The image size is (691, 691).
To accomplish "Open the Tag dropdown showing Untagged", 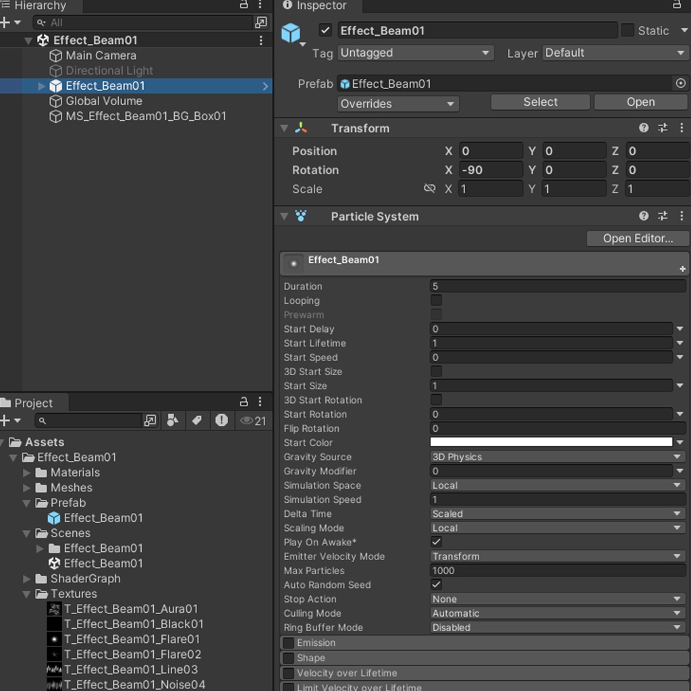I will (416, 53).
